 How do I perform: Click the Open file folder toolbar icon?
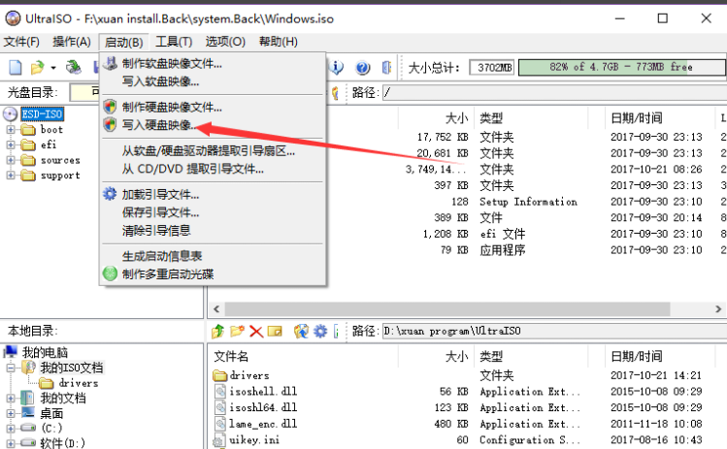tap(38, 67)
